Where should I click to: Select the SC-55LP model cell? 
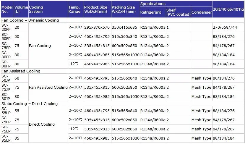tap(7, 111)
